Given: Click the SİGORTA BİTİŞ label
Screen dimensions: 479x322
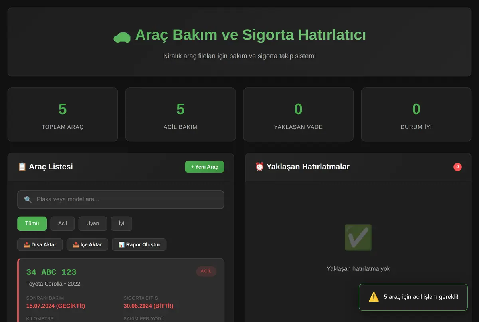Looking at the screenshot, I should (141, 298).
